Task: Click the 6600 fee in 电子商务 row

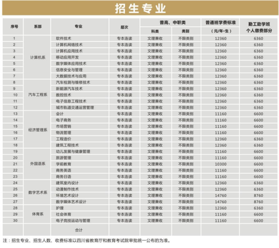Action: pyautogui.click(x=259, y=120)
